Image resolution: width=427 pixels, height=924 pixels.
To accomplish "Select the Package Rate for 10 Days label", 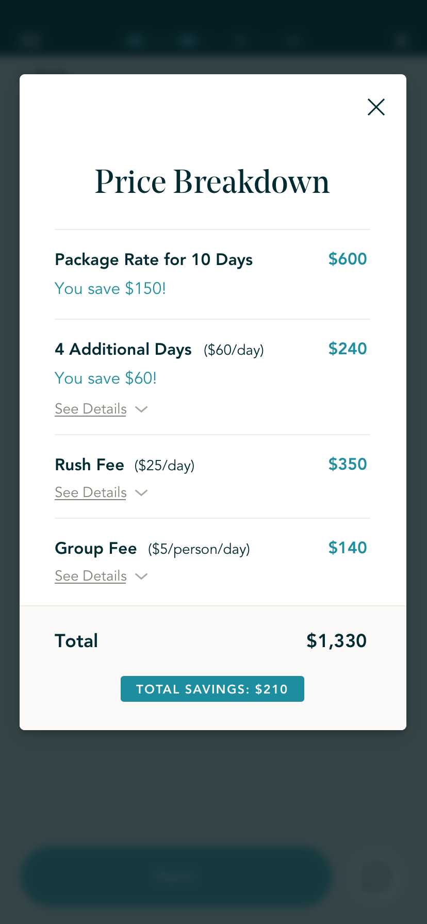I will tap(154, 259).
